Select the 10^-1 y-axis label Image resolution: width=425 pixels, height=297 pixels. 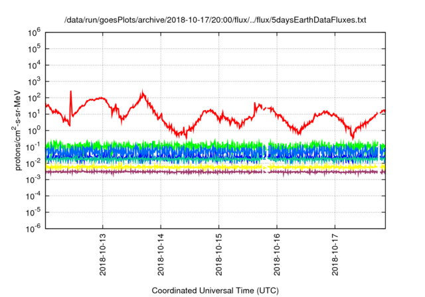(34, 147)
